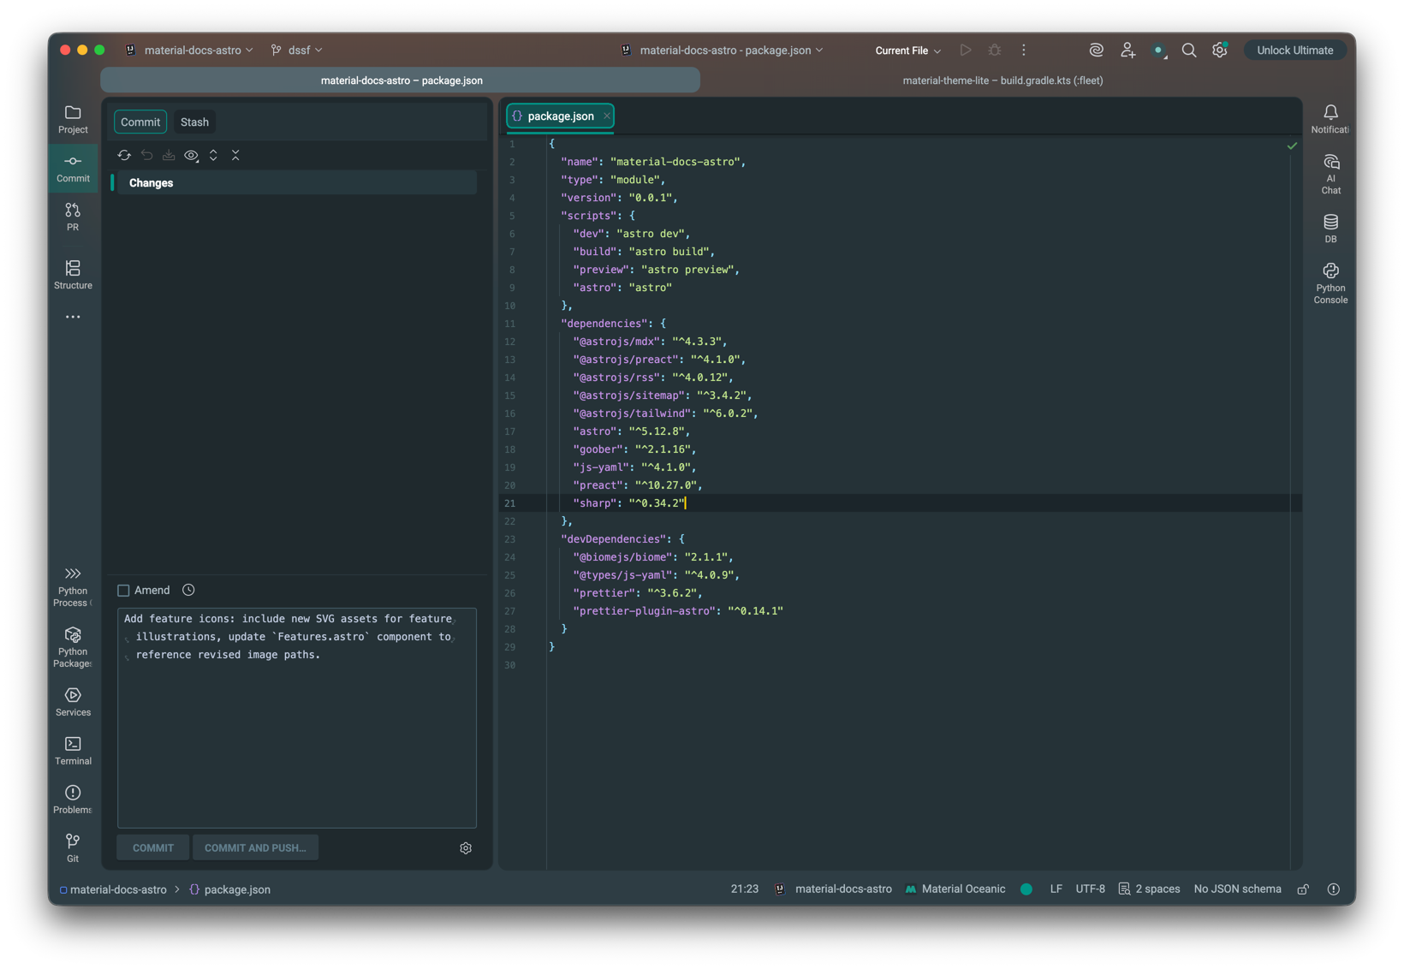The height and width of the screenshot is (969, 1404).
Task: Open the DB database tool window
Action: (x=1330, y=229)
